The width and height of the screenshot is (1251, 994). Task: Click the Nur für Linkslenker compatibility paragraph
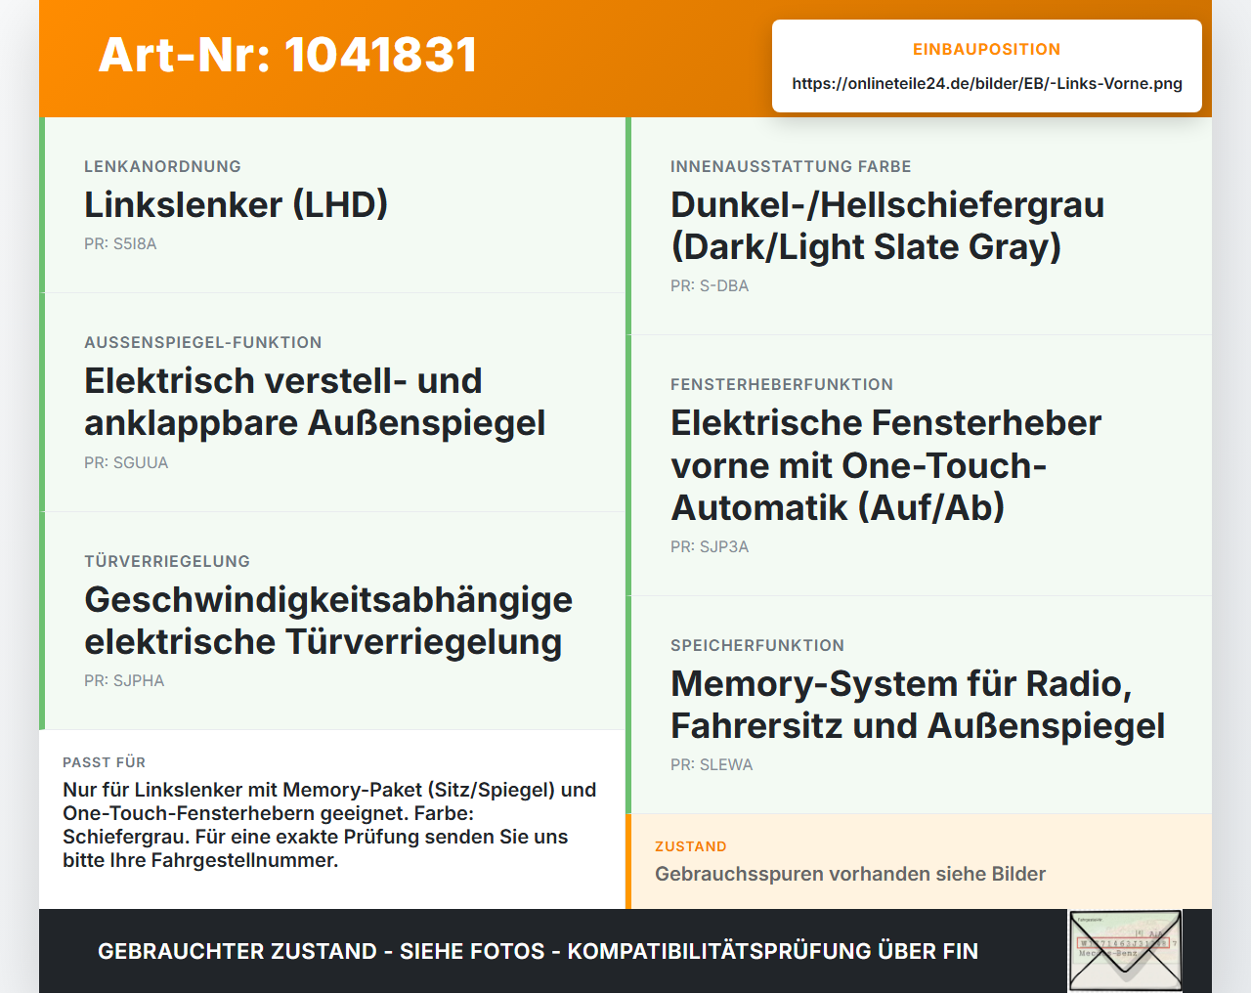click(x=329, y=825)
